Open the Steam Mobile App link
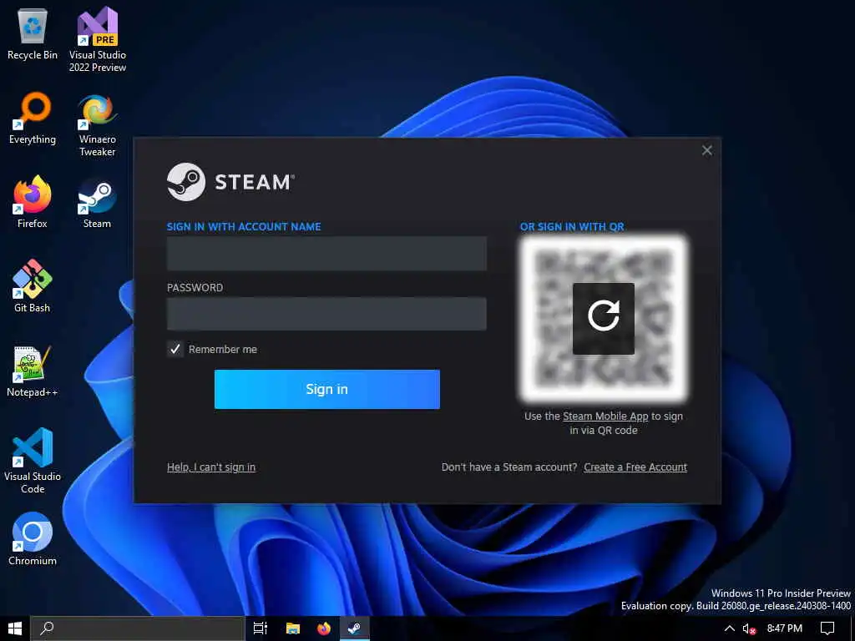 click(x=605, y=416)
